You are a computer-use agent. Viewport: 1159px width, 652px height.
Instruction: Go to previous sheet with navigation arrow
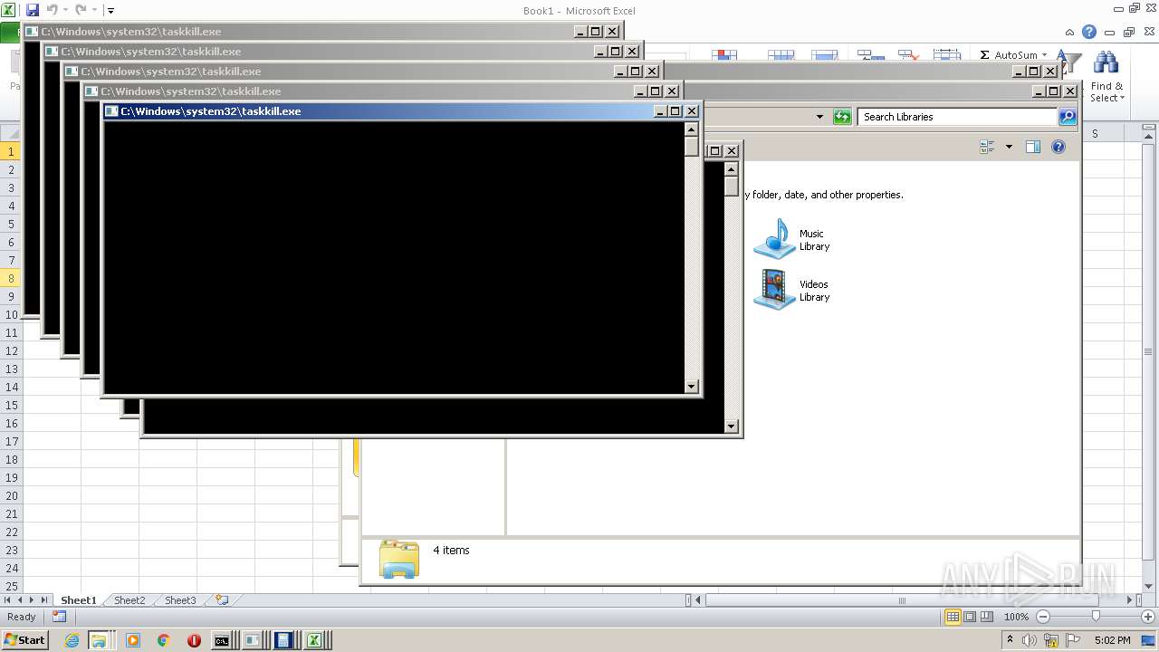(x=20, y=600)
